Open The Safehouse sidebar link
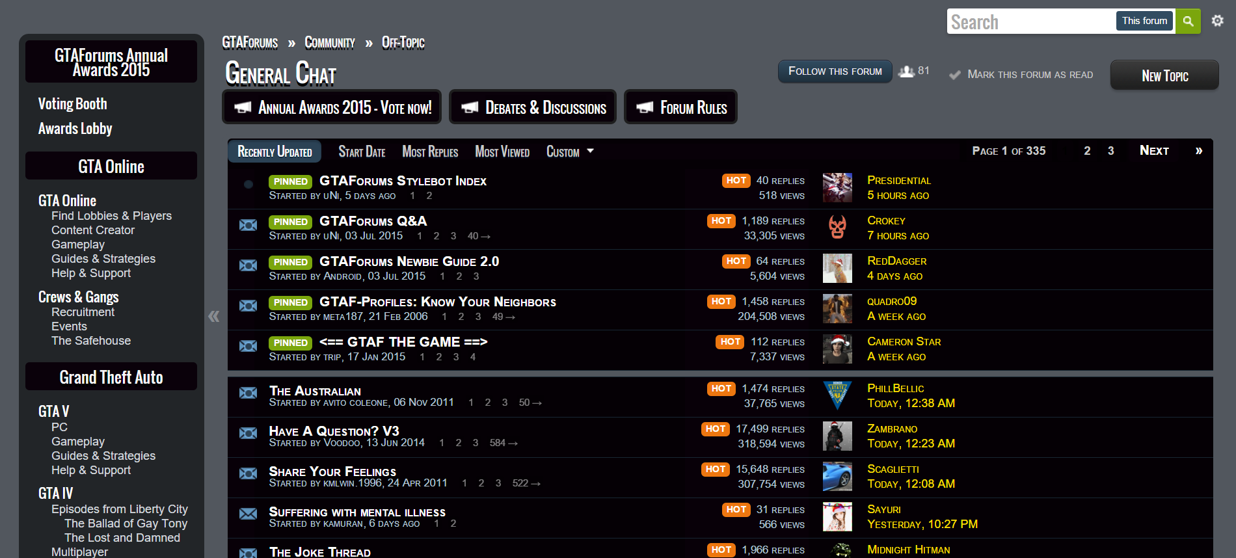This screenshot has height=558, width=1236. 91,341
